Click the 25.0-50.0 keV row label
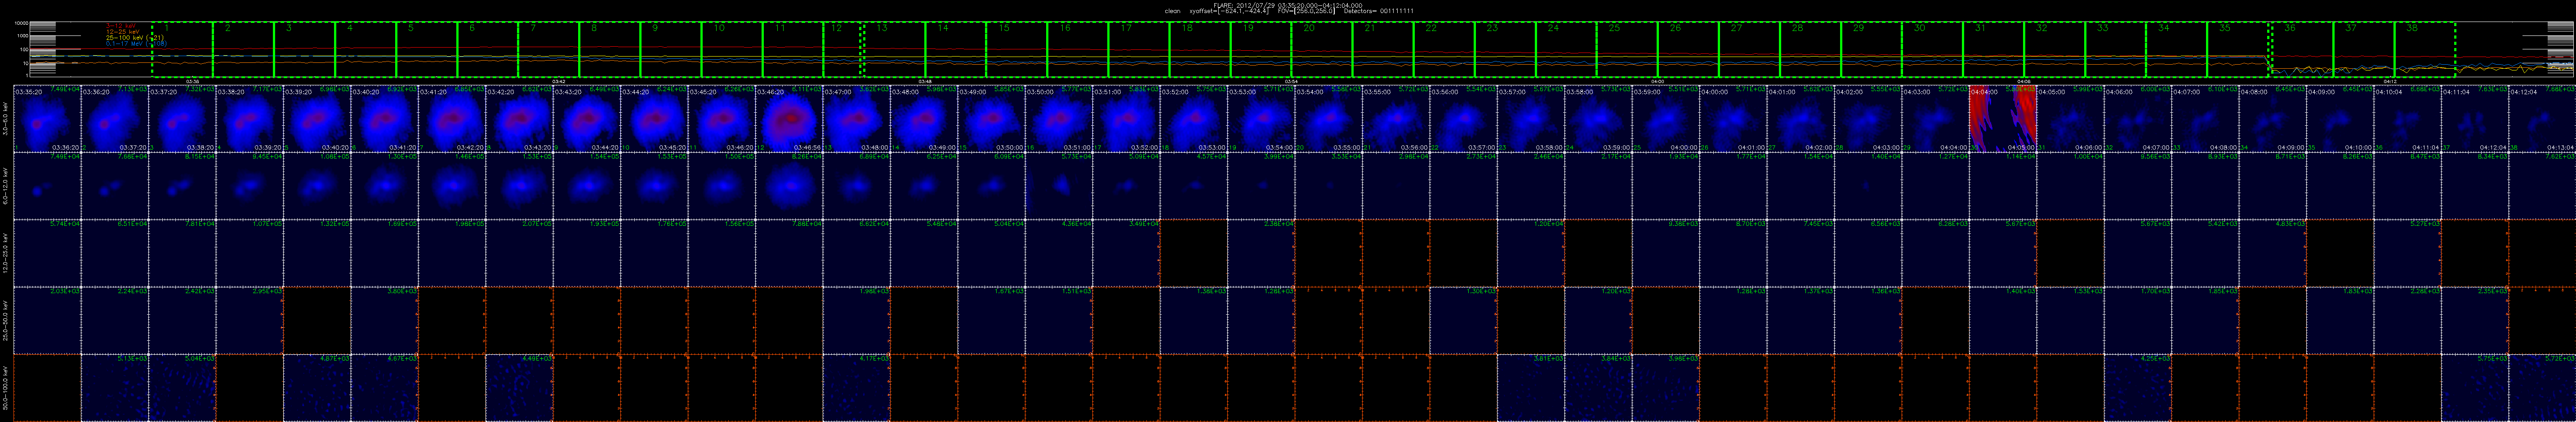This screenshot has width=2576, height=422. [6, 320]
